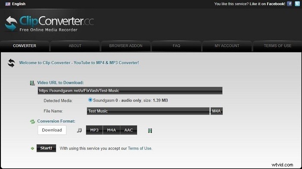This screenshot has width=302, height=169.
Task: Click the green film strip video formats icon
Action: pos(150,131)
